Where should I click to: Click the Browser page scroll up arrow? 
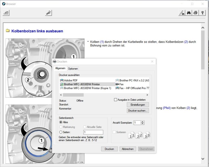(x=203, y=28)
